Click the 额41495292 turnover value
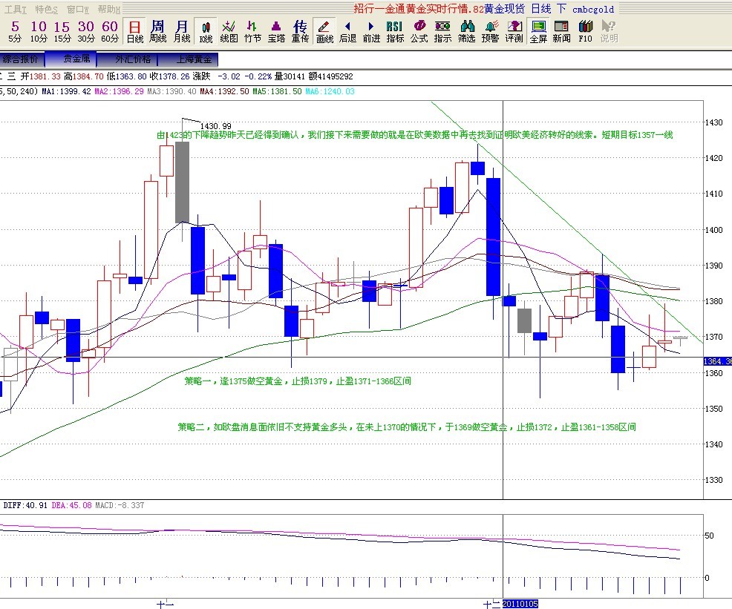Viewport: 732px width, 609px height. tap(330, 76)
